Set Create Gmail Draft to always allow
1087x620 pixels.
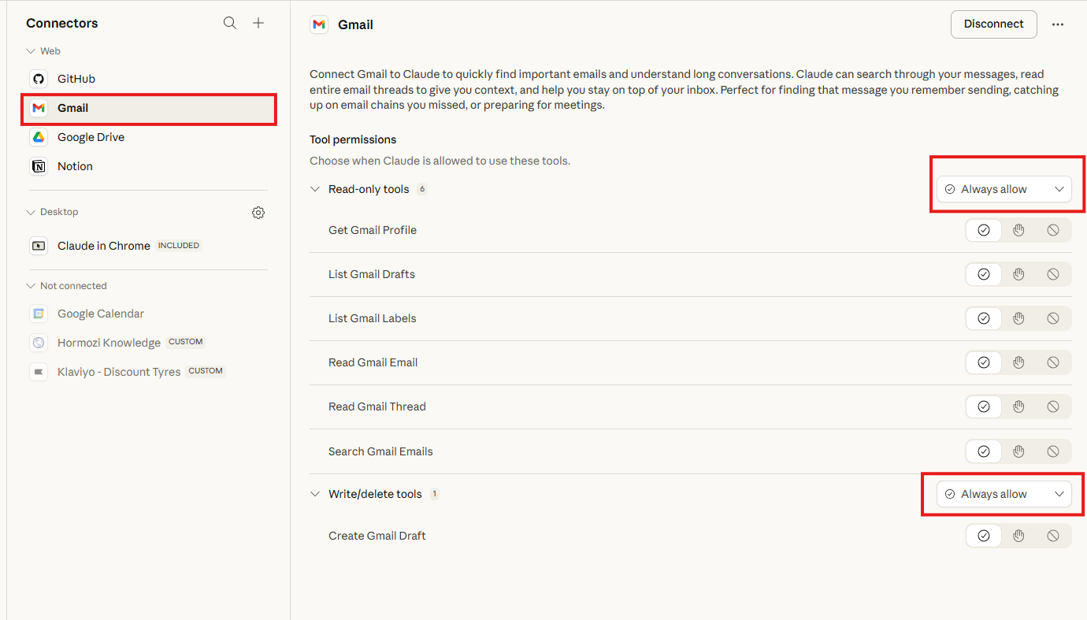pyautogui.click(x=984, y=536)
